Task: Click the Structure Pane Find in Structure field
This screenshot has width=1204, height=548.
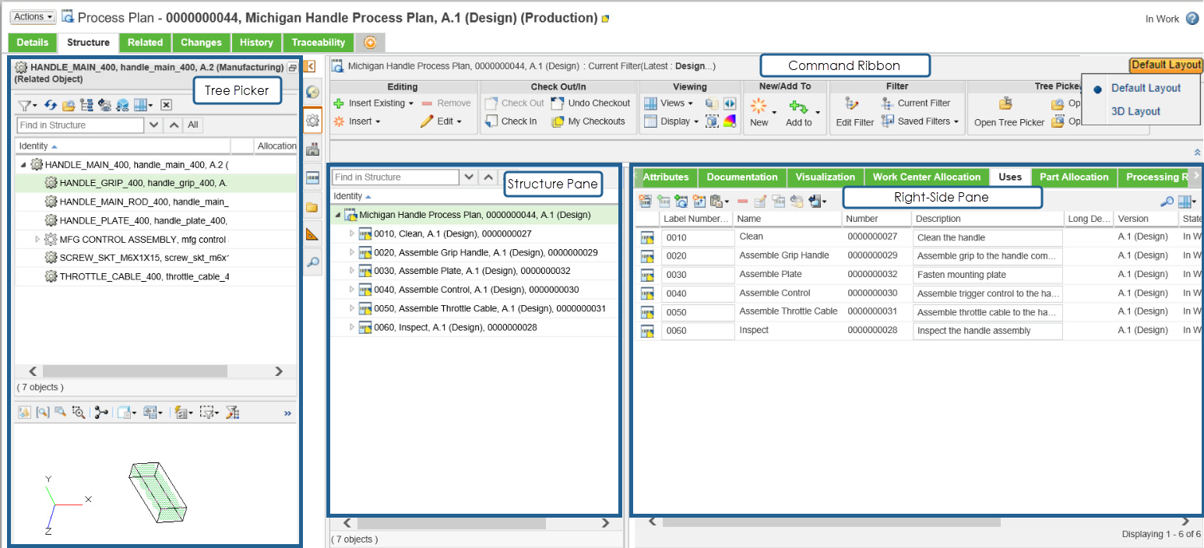Action: point(396,177)
